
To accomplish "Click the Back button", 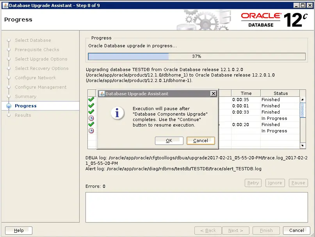I will pos(208,230).
